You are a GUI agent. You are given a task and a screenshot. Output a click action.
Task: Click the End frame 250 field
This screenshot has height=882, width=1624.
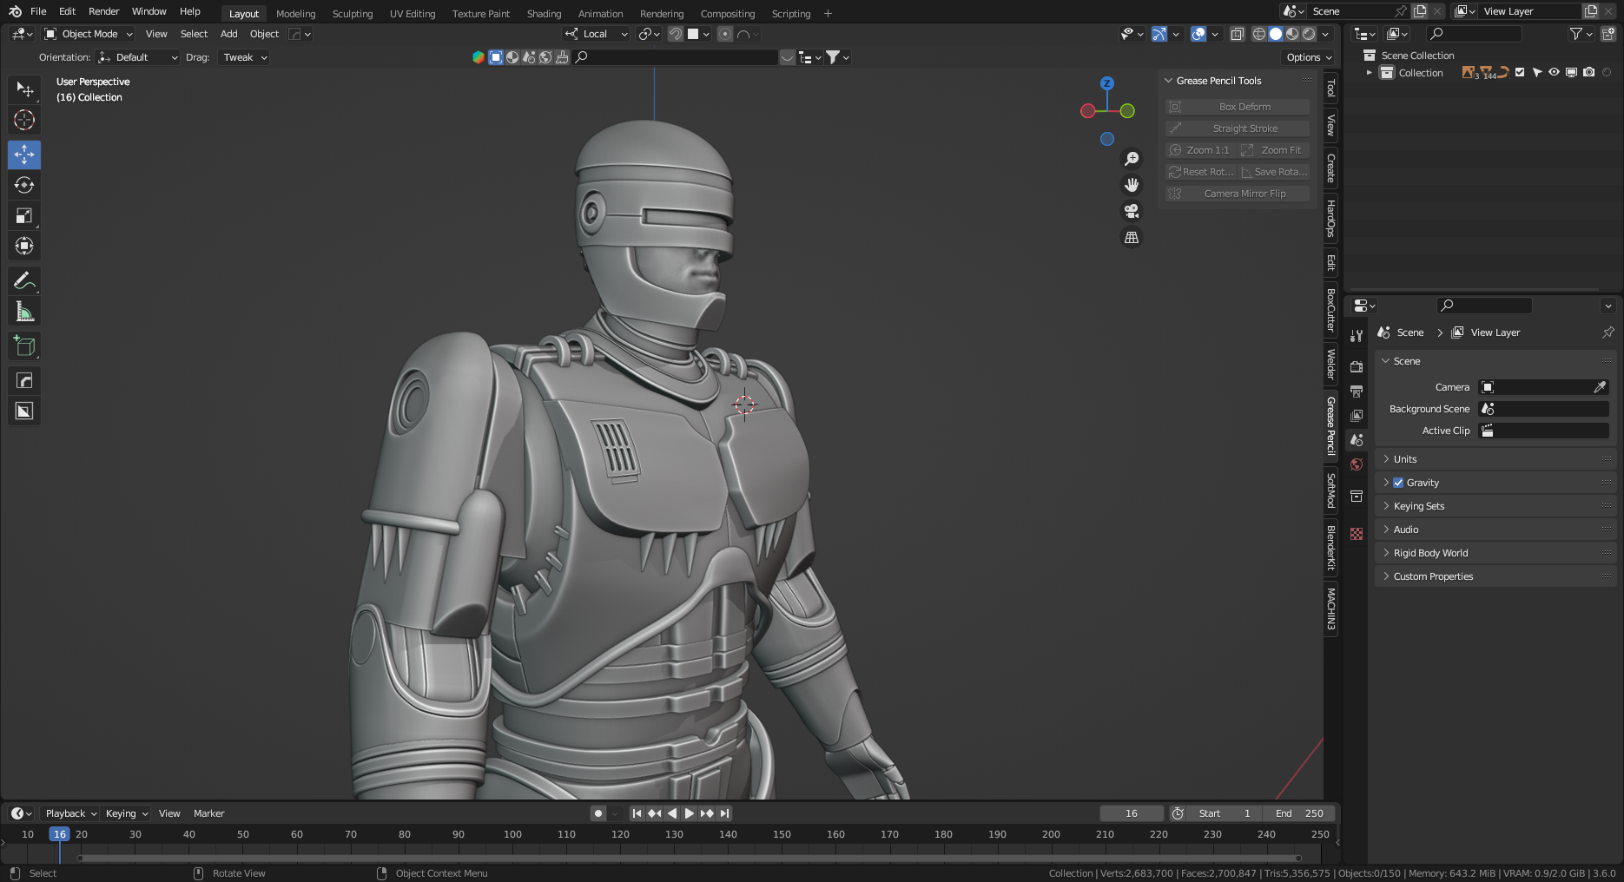(1299, 813)
